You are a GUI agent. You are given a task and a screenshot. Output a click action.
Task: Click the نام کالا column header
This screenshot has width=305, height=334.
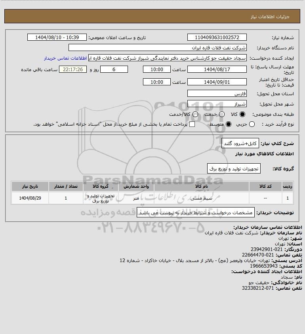point(202,187)
